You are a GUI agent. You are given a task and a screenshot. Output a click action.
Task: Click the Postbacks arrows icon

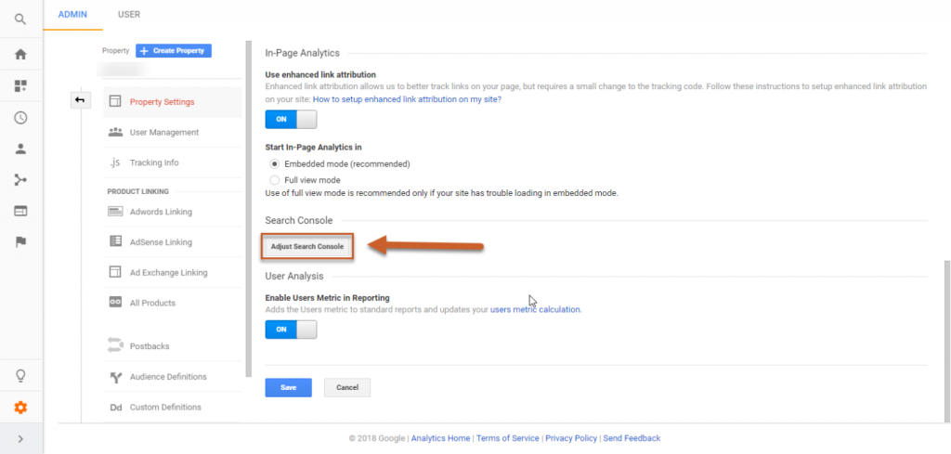(115, 346)
